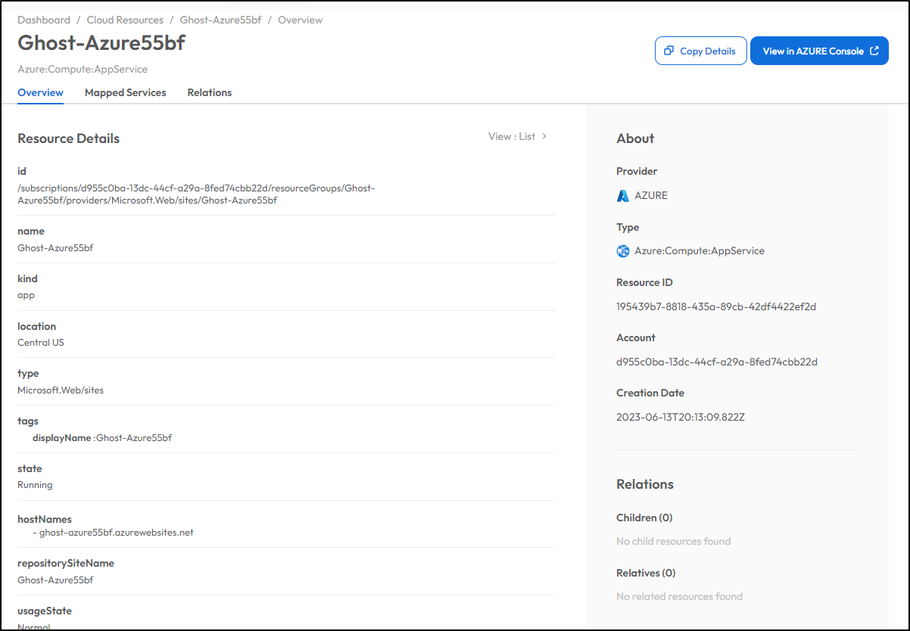Click the name value Ghost-Azure55bf

pos(55,247)
